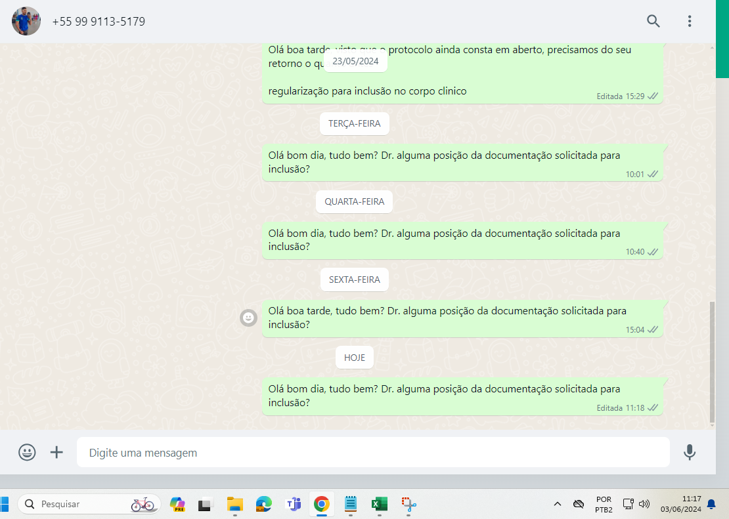729x519 pixels.
Task: Select the SEXTA-FEIRA date label
Action: point(354,280)
